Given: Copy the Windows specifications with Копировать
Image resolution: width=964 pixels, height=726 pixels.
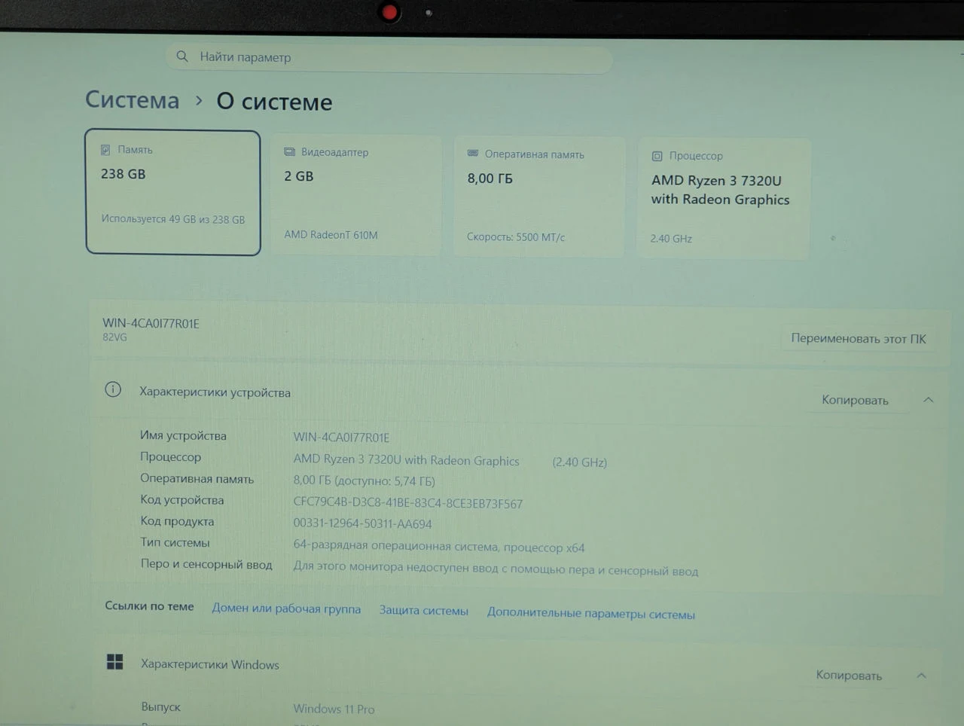Looking at the screenshot, I should pyautogui.click(x=849, y=676).
